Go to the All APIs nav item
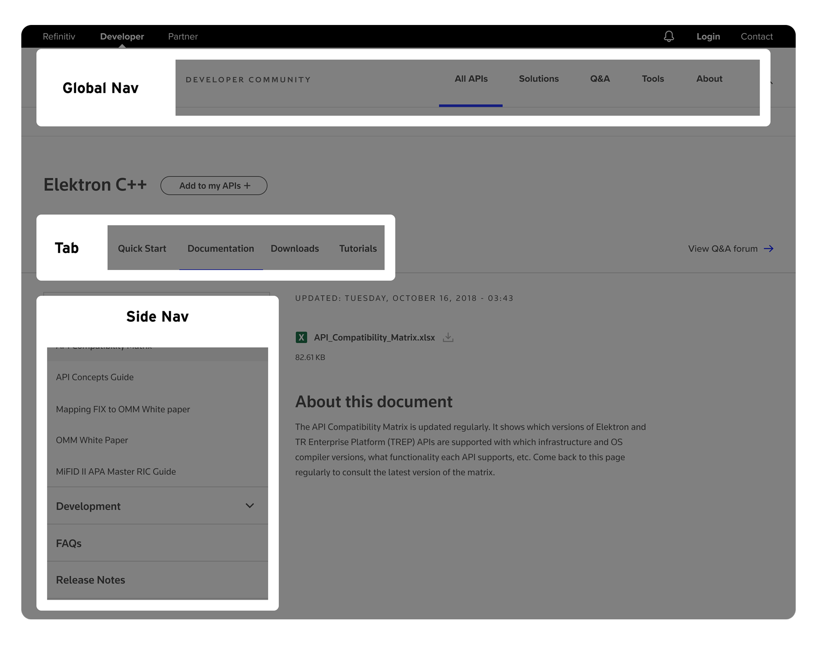The width and height of the screenshot is (819, 646). [x=471, y=79]
